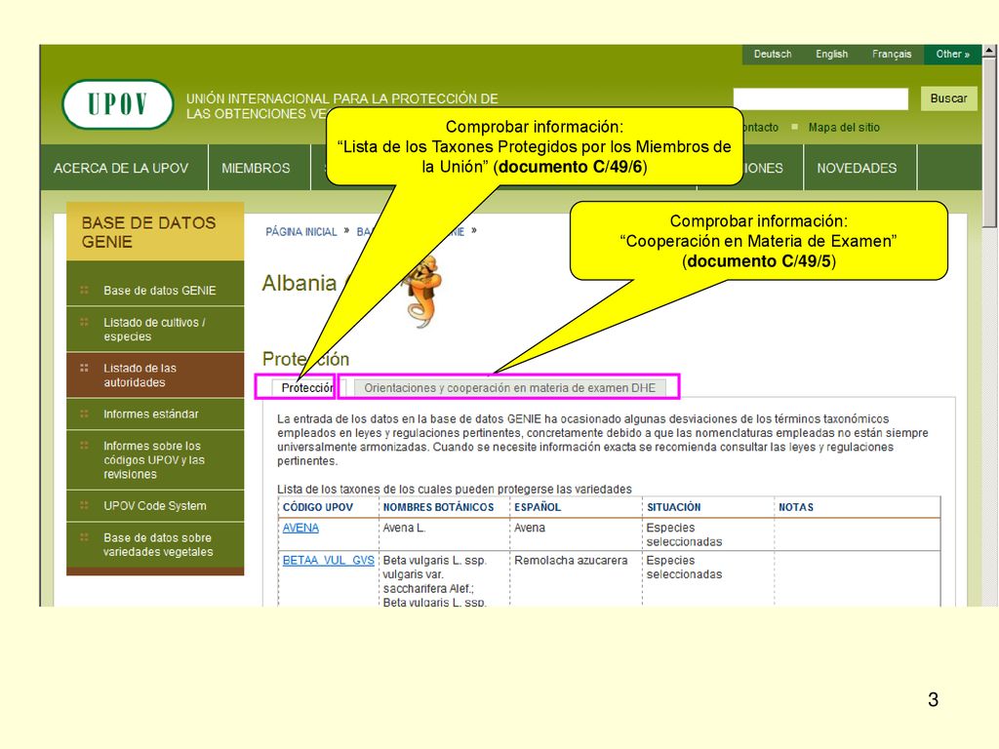This screenshot has height=749, width=999.
Task: Click the Buscar button
Action: click(948, 99)
